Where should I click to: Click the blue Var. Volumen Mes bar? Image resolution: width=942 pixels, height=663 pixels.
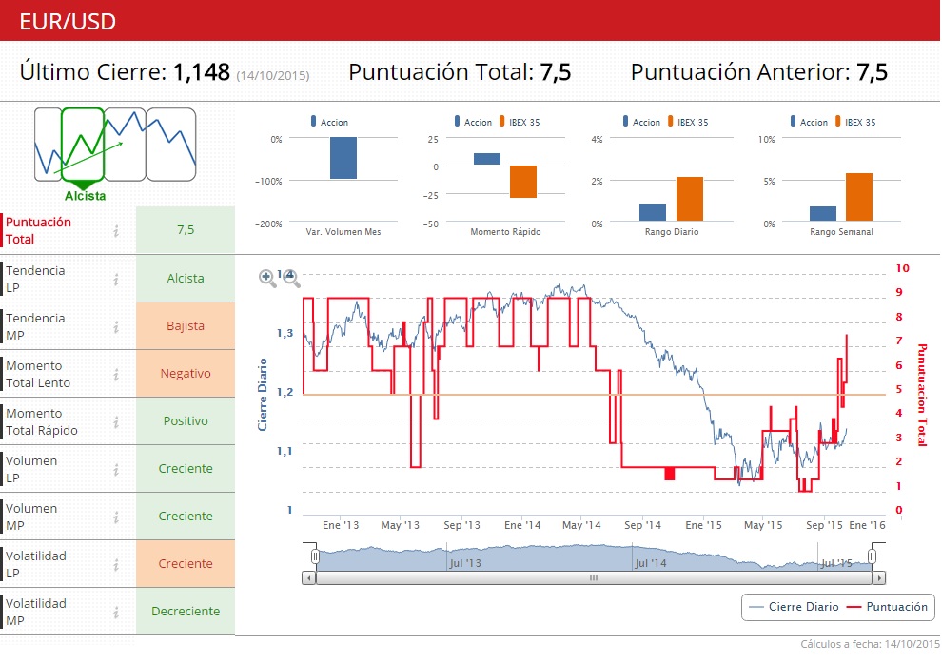pos(343,158)
